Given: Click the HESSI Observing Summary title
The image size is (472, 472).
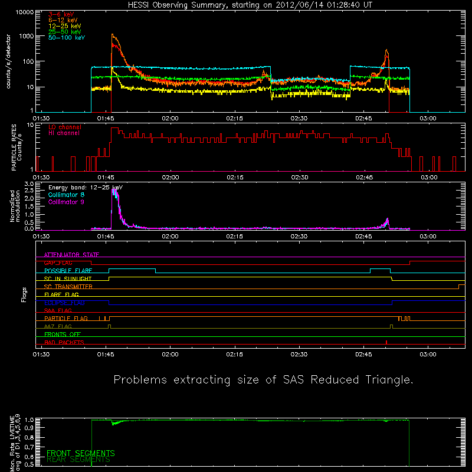Looking at the screenshot, I should point(250,5).
